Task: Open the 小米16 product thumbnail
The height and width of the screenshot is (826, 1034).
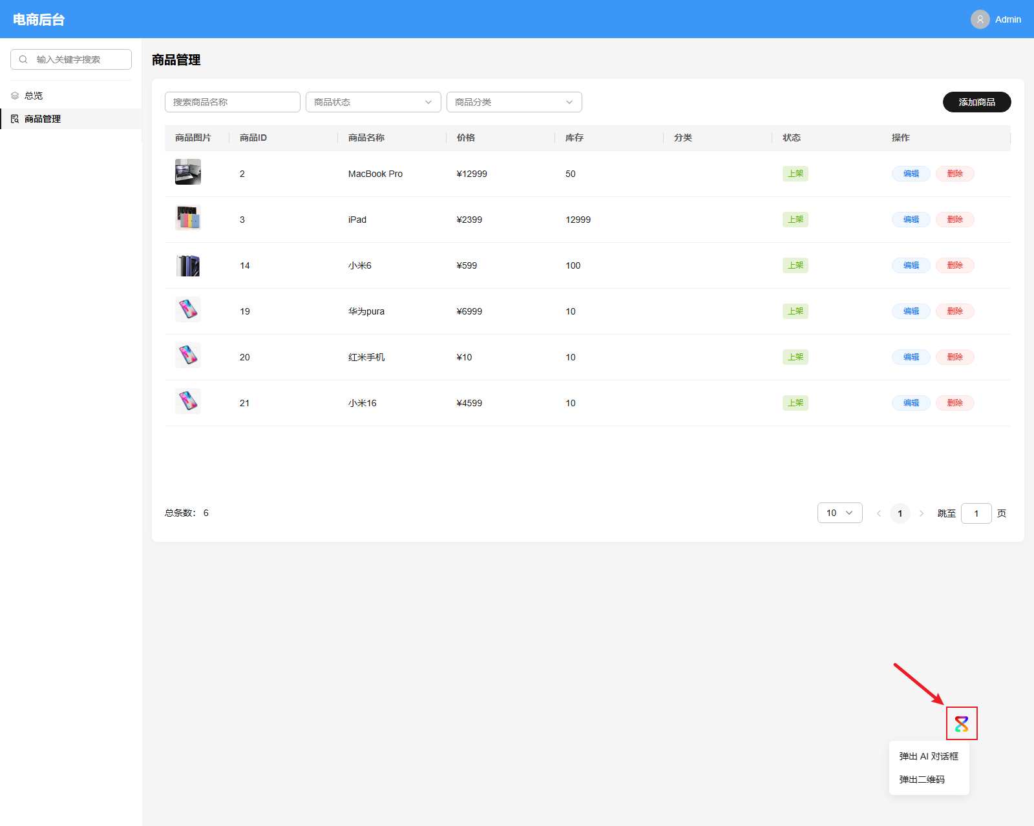Action: coord(188,401)
